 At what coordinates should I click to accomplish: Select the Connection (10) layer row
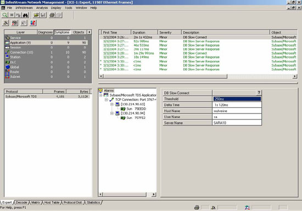pyautogui.click(x=46, y=52)
